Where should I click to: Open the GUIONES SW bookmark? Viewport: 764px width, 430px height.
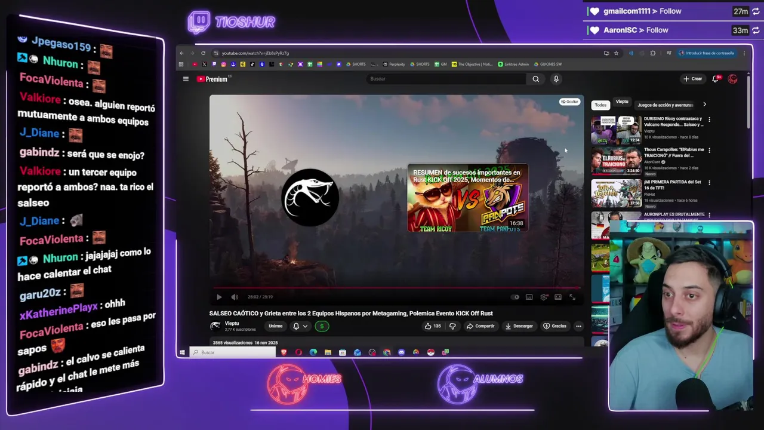pyautogui.click(x=547, y=64)
